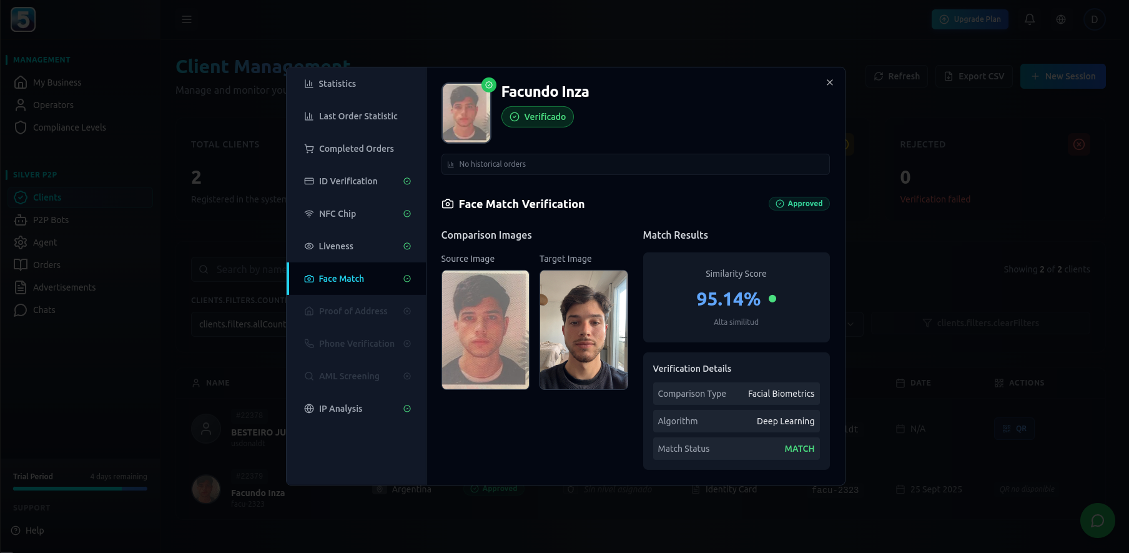The width and height of the screenshot is (1129, 553).
Task: Open the Statistics tab in modal
Action: coord(337,84)
